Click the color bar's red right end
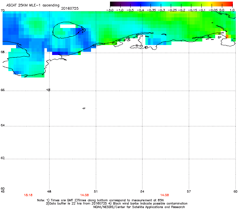This screenshot has height=209, width=238. (x=231, y=4)
